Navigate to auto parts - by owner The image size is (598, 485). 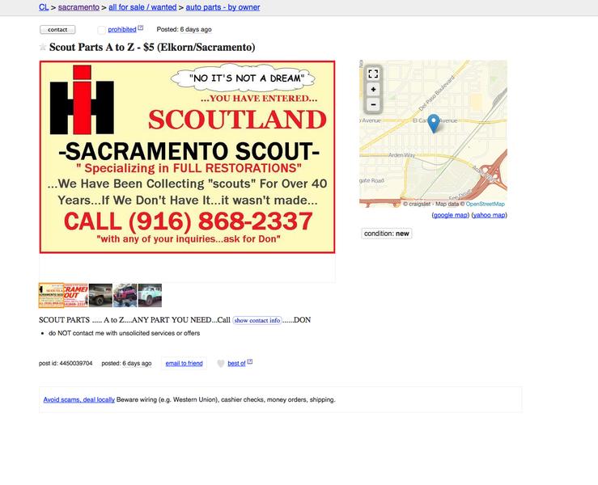(x=223, y=7)
